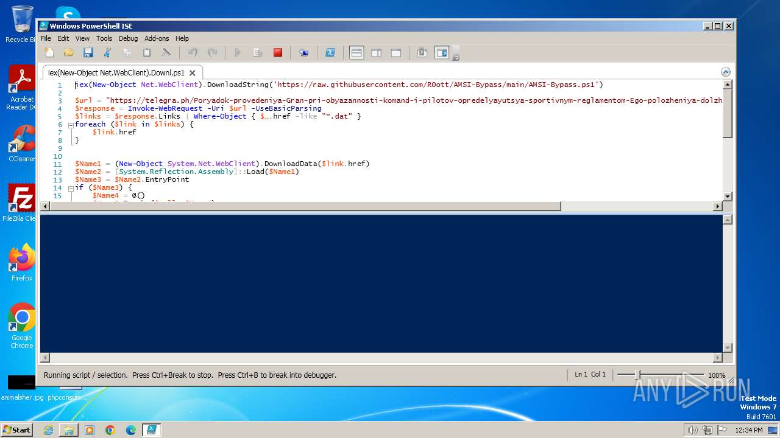Screen dimensions: 780x438
Task: Open Chrome from the taskbar
Action: 110,430
